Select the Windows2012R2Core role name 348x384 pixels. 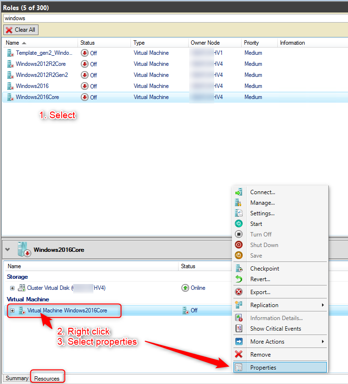tap(41, 64)
